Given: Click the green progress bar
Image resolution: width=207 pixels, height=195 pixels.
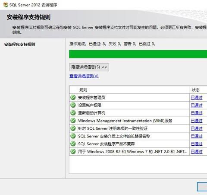Looking at the screenshot, I should click(138, 54).
